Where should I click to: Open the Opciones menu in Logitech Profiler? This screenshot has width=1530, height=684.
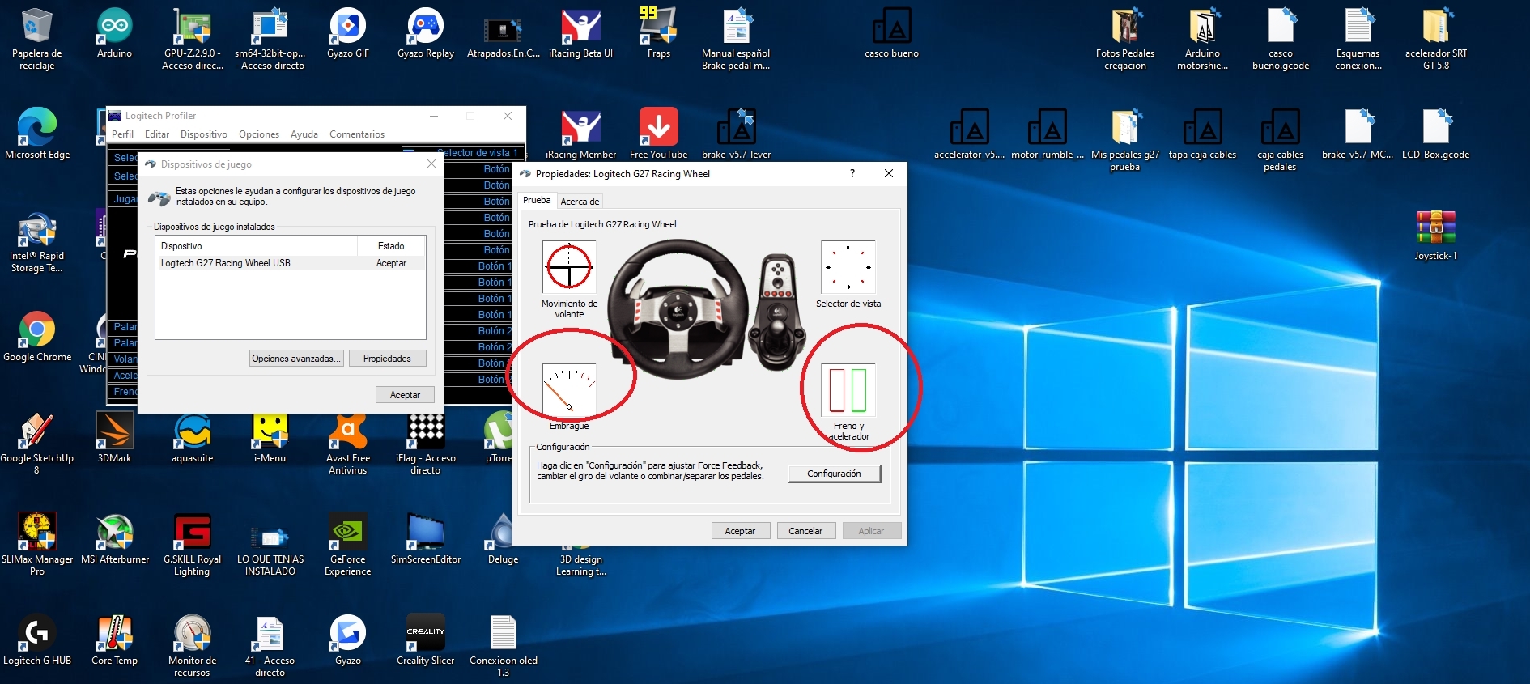point(259,134)
